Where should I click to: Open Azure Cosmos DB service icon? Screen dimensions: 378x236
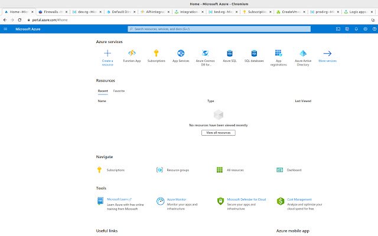click(205, 53)
